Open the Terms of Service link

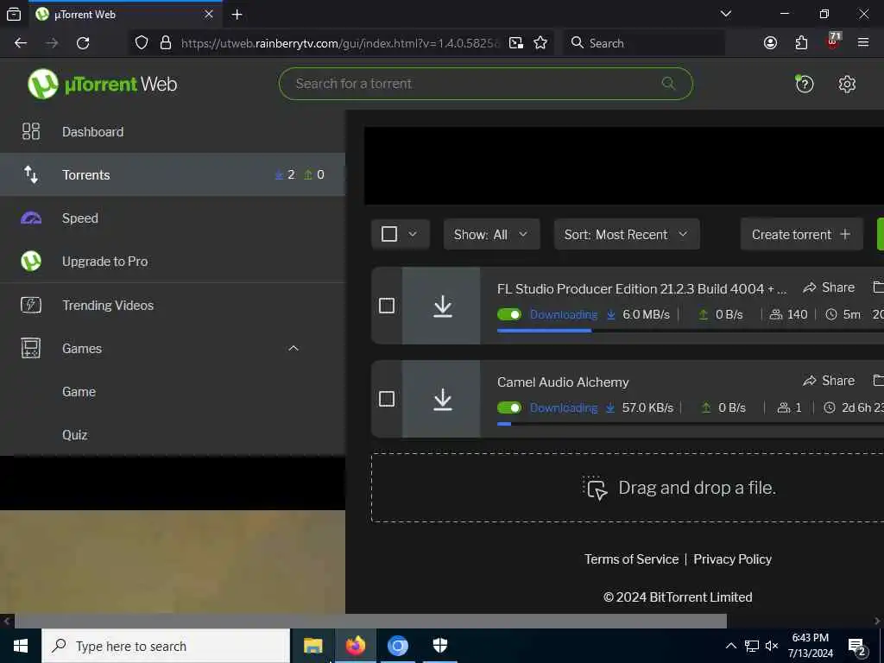click(631, 559)
